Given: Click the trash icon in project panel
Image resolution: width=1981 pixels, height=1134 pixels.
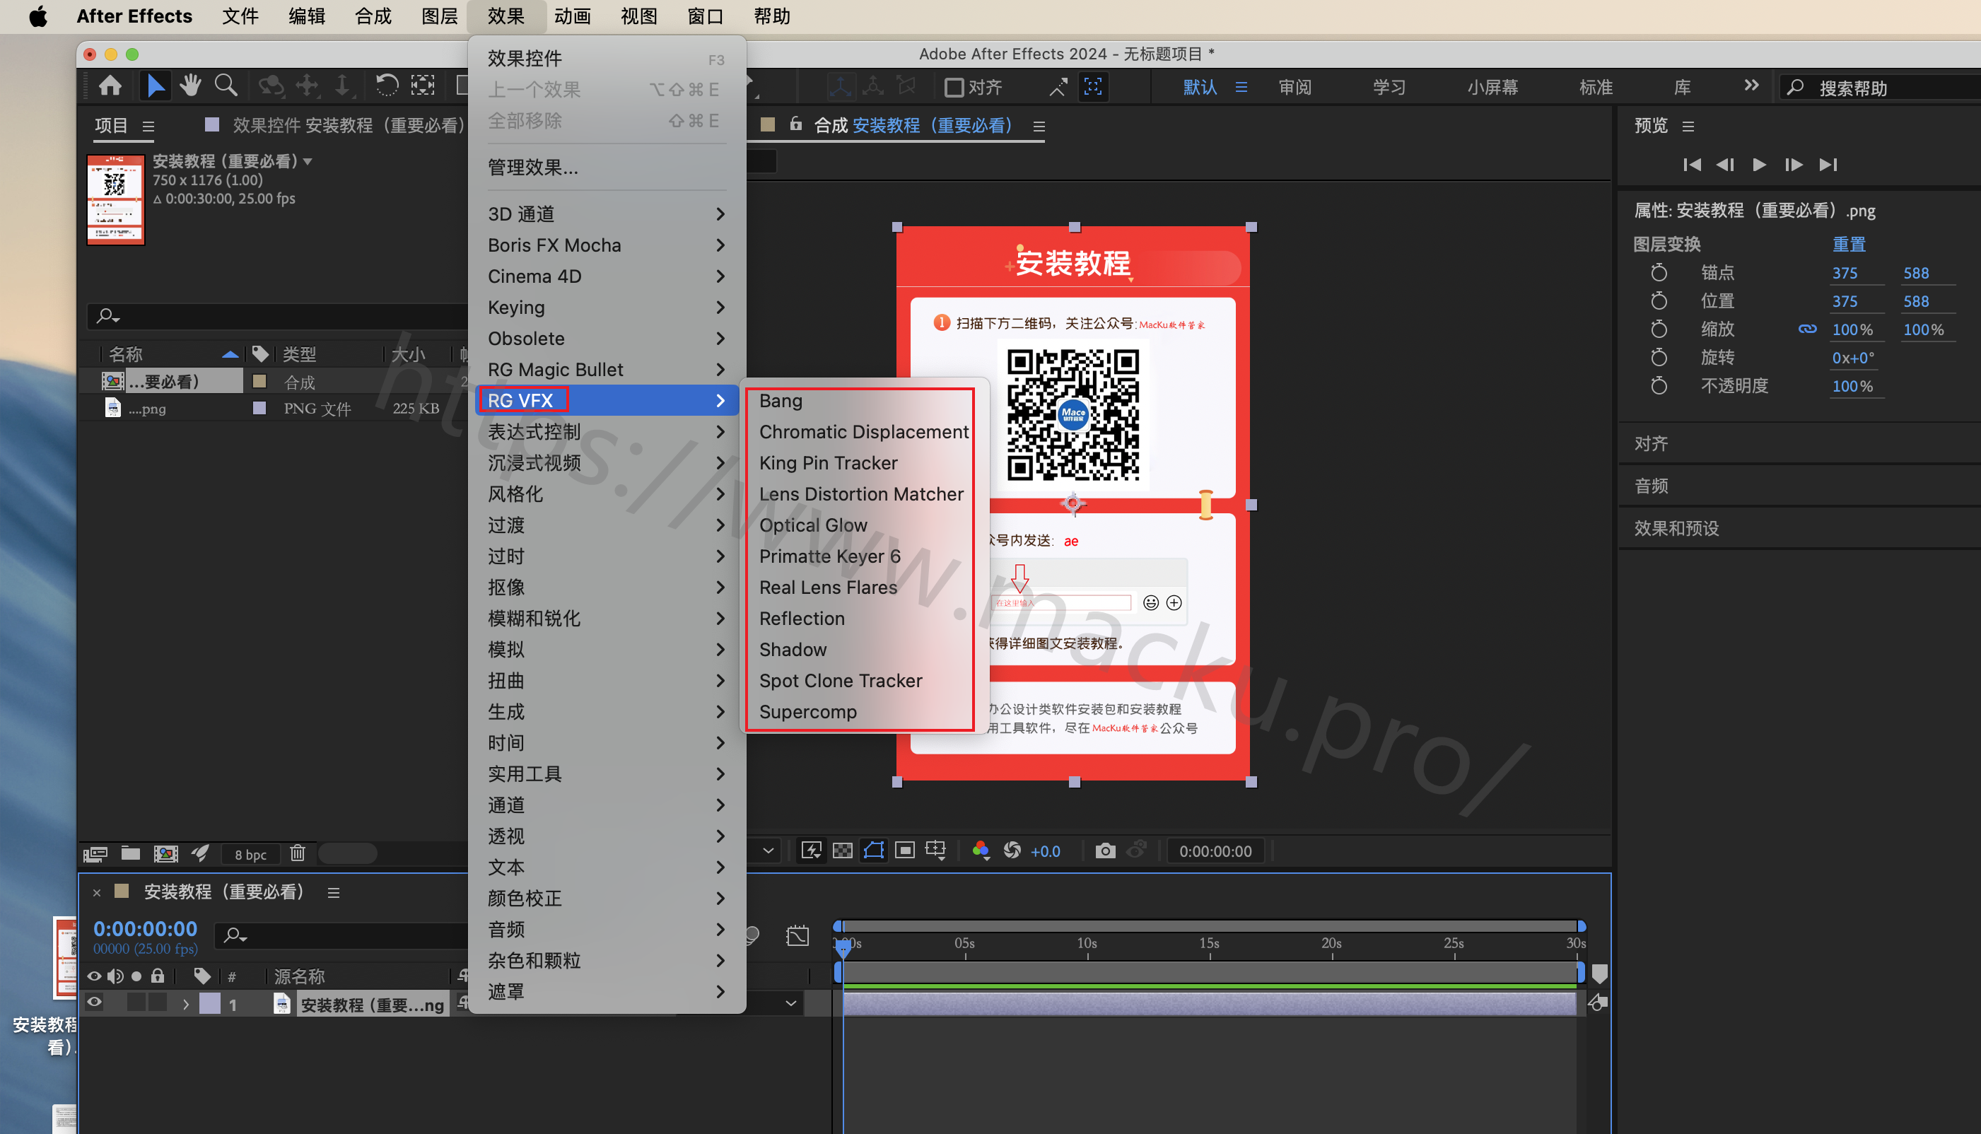Looking at the screenshot, I should pyautogui.click(x=298, y=853).
